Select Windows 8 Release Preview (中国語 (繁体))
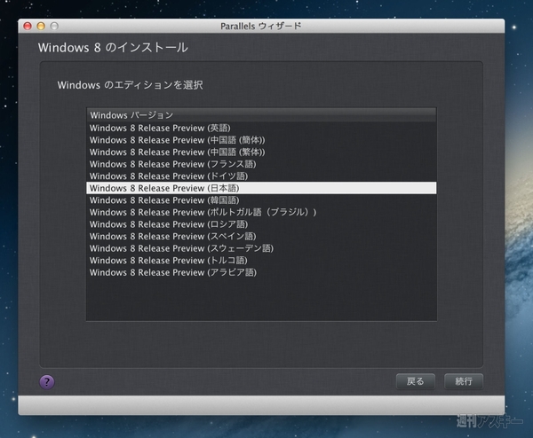 (x=261, y=152)
